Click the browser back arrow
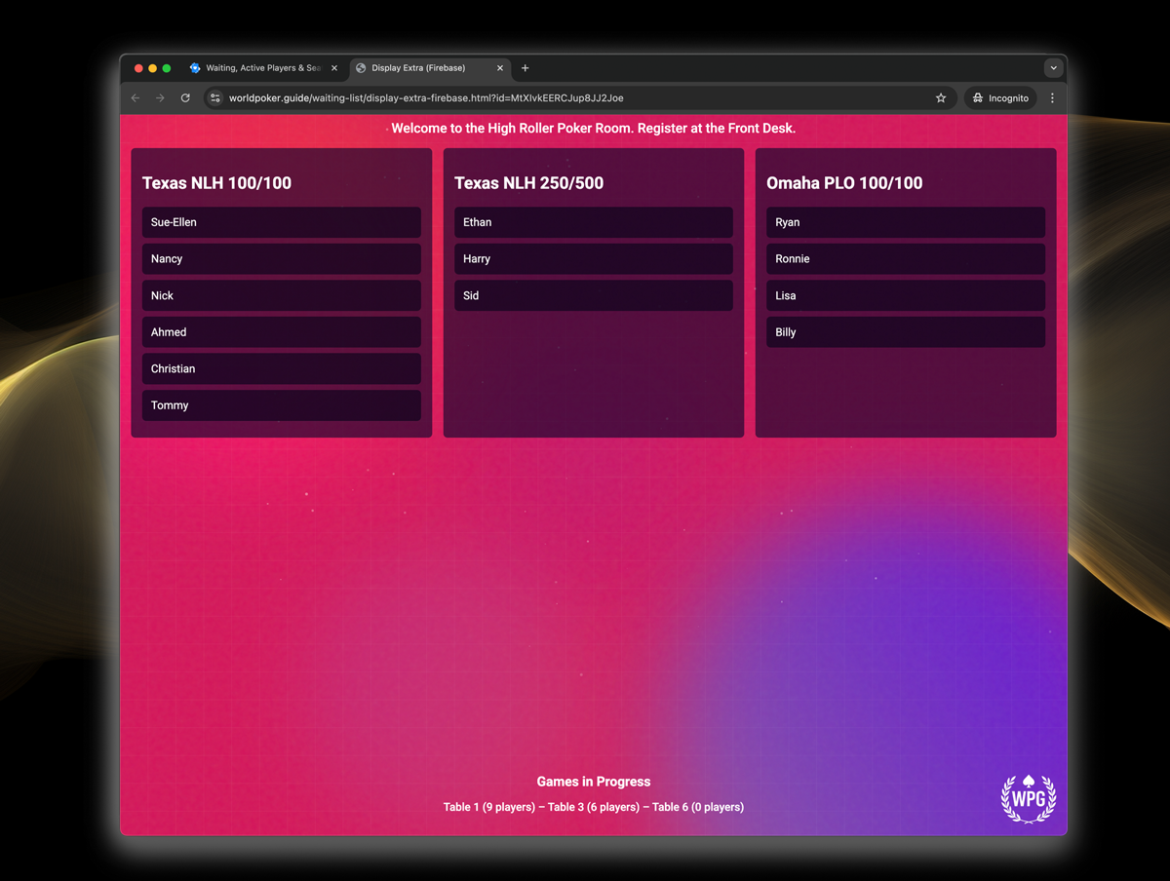The height and width of the screenshot is (881, 1170). click(136, 98)
